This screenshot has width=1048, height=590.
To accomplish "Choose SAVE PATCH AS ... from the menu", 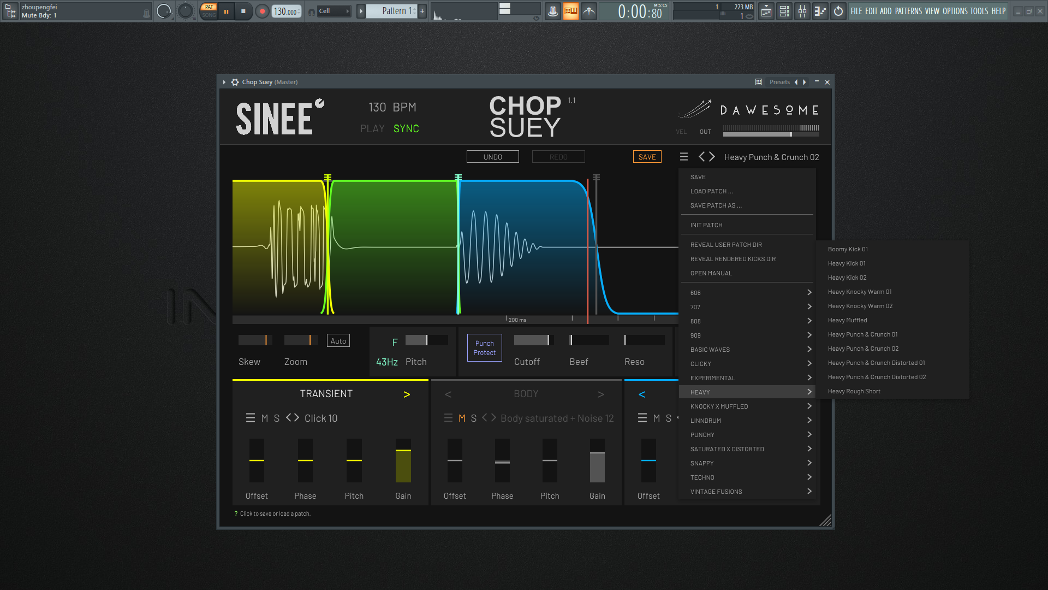I will click(x=747, y=205).
